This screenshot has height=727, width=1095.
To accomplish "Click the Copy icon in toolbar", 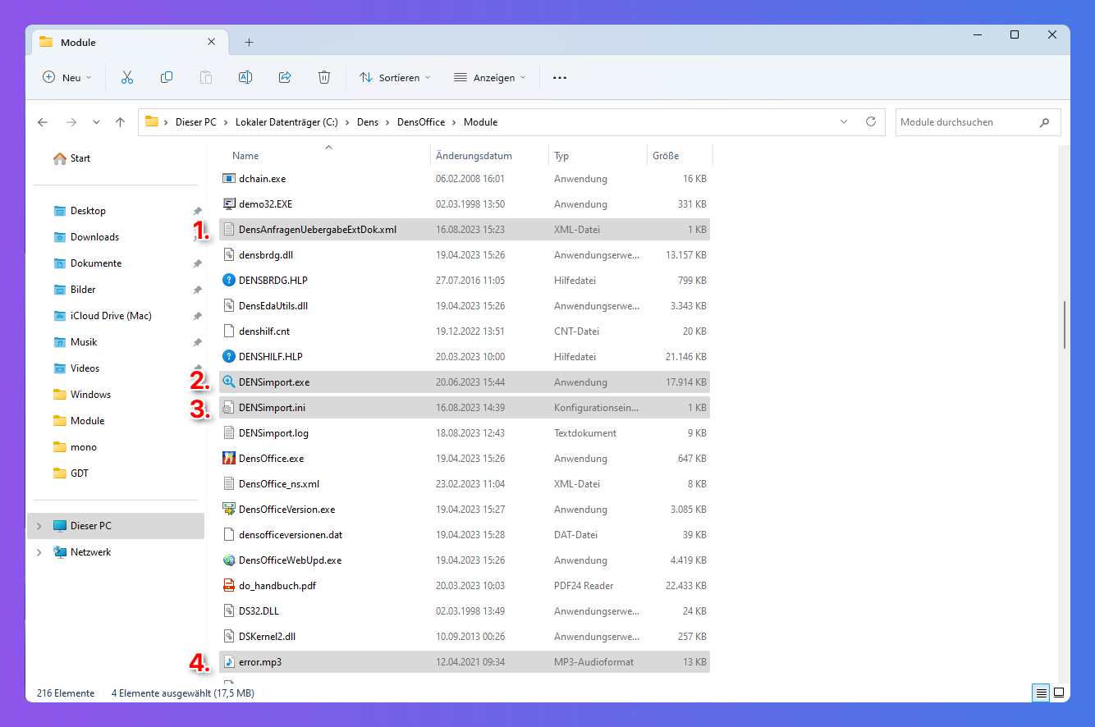I will click(x=167, y=77).
